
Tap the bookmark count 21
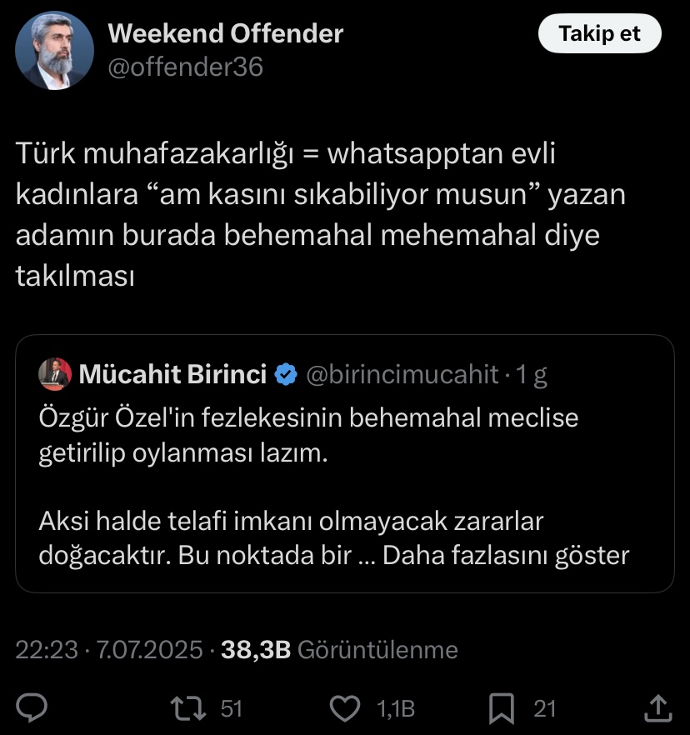(545, 708)
